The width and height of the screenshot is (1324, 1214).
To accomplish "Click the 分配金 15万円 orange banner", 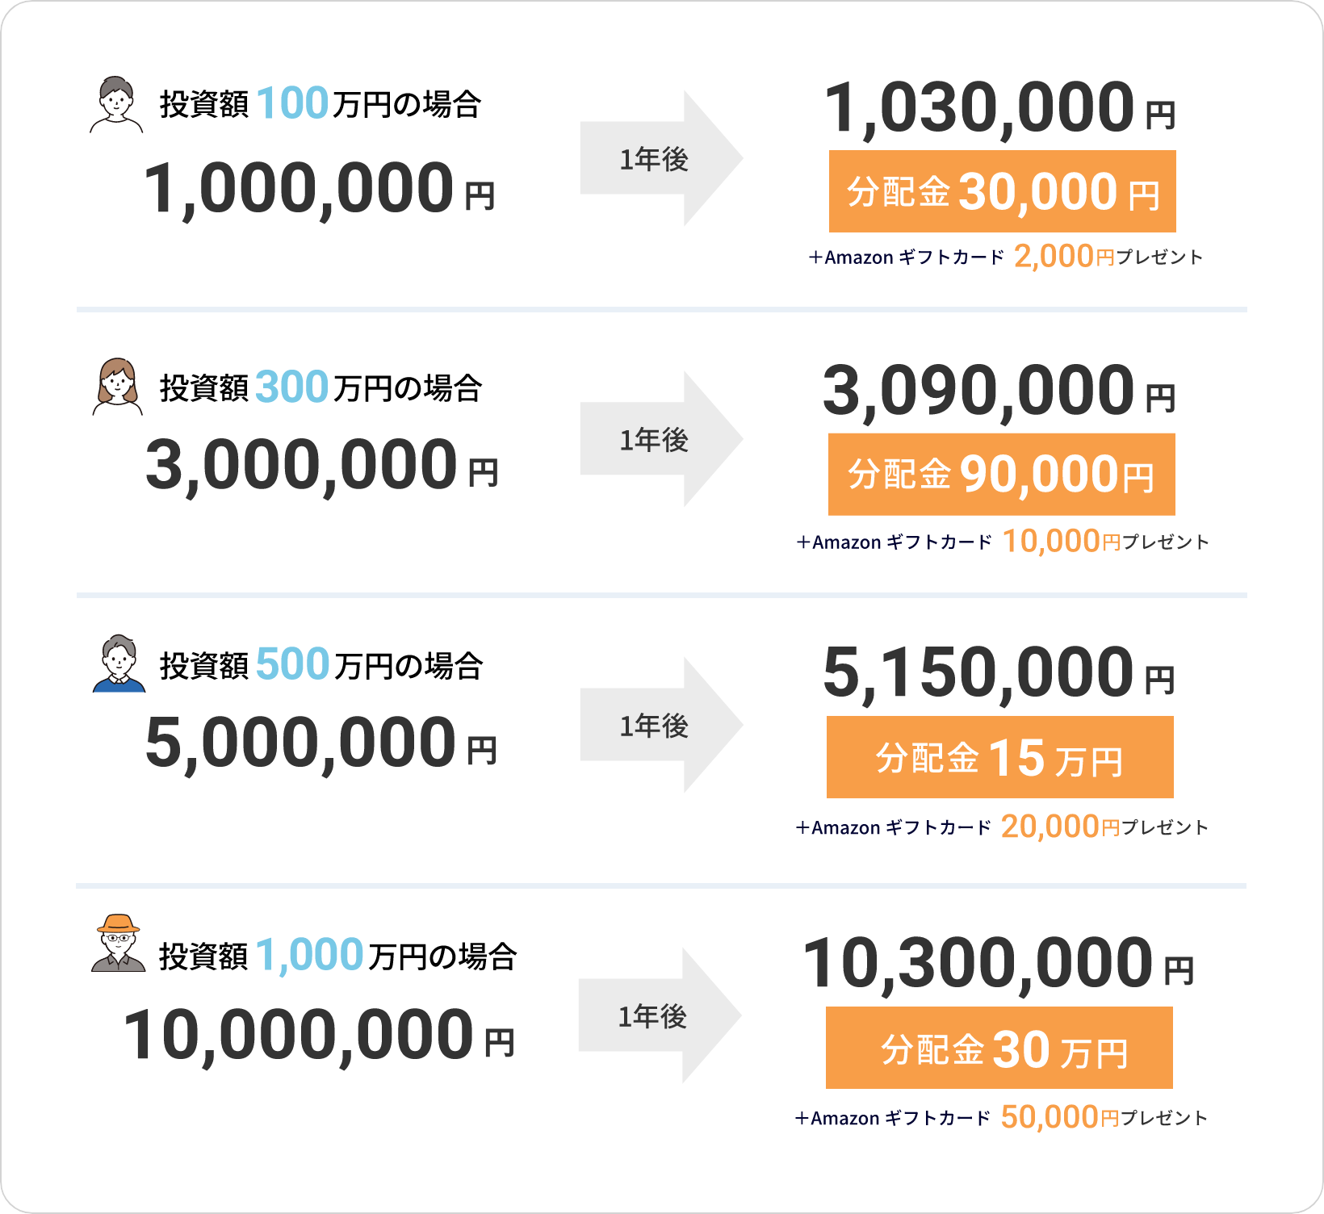I will (x=999, y=757).
